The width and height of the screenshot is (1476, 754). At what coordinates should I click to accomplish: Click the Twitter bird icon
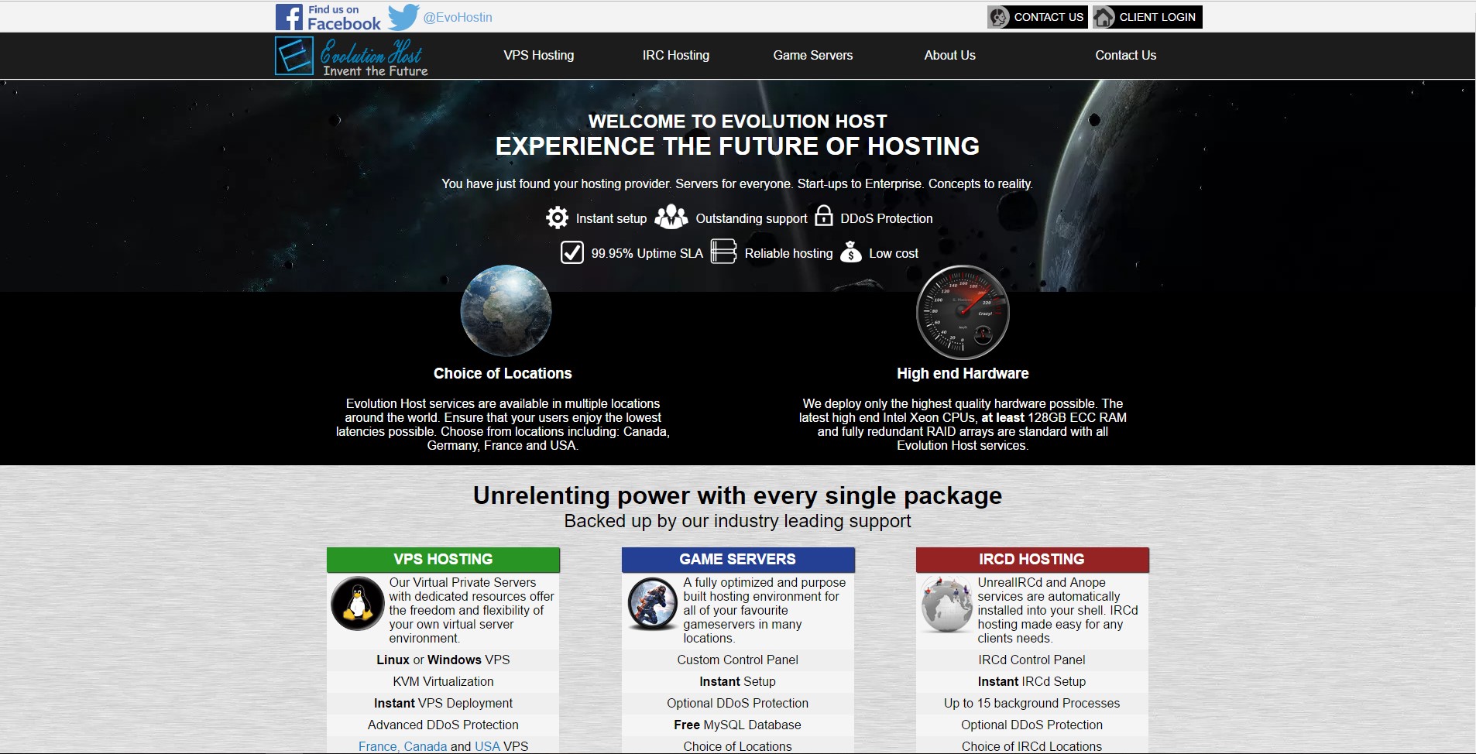[403, 17]
